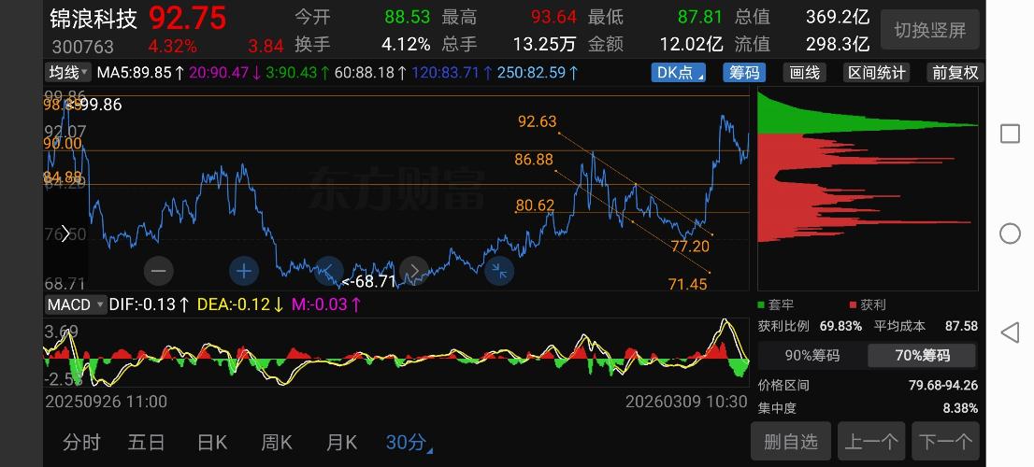Tap the 77.20 trendline label
This screenshot has height=467, width=1034.
[x=690, y=247]
